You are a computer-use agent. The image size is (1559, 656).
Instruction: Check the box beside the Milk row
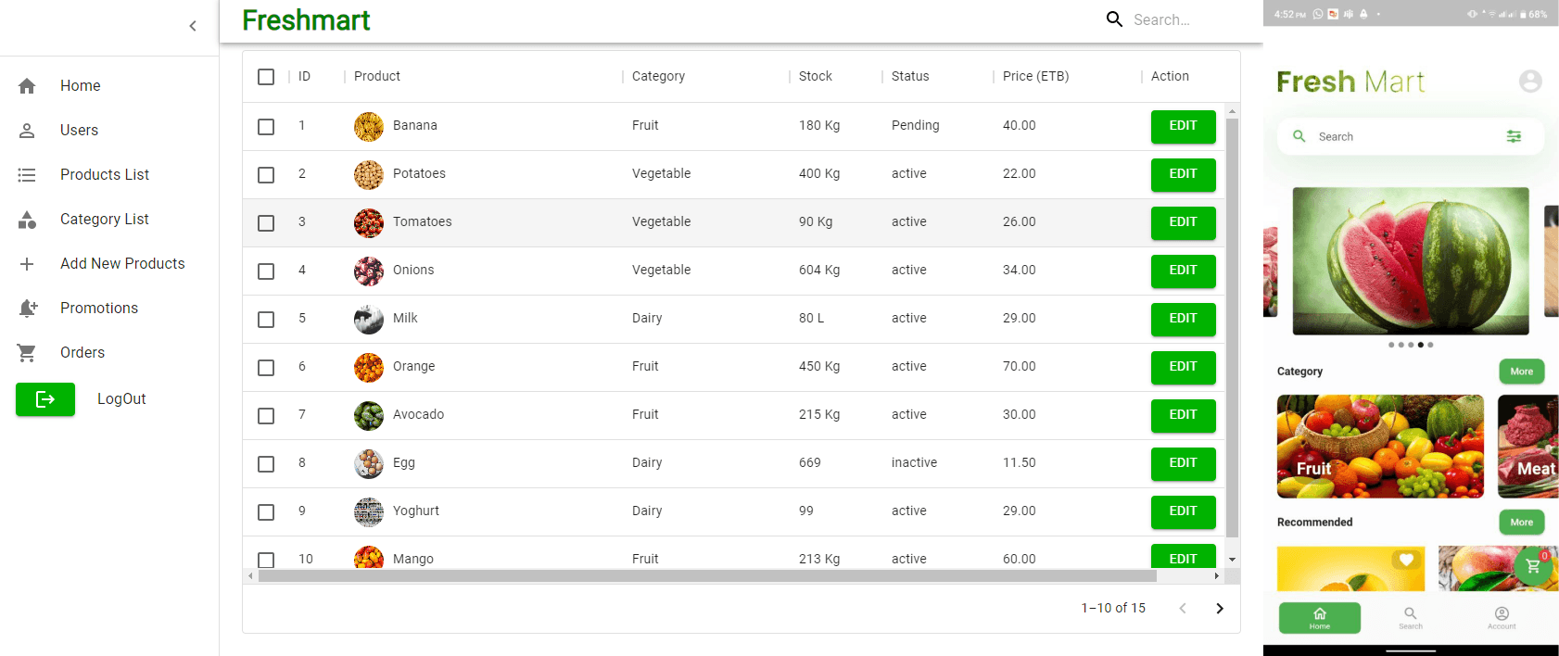click(x=266, y=320)
